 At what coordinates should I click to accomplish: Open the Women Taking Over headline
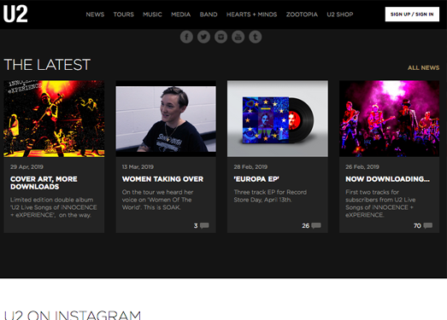[162, 179]
